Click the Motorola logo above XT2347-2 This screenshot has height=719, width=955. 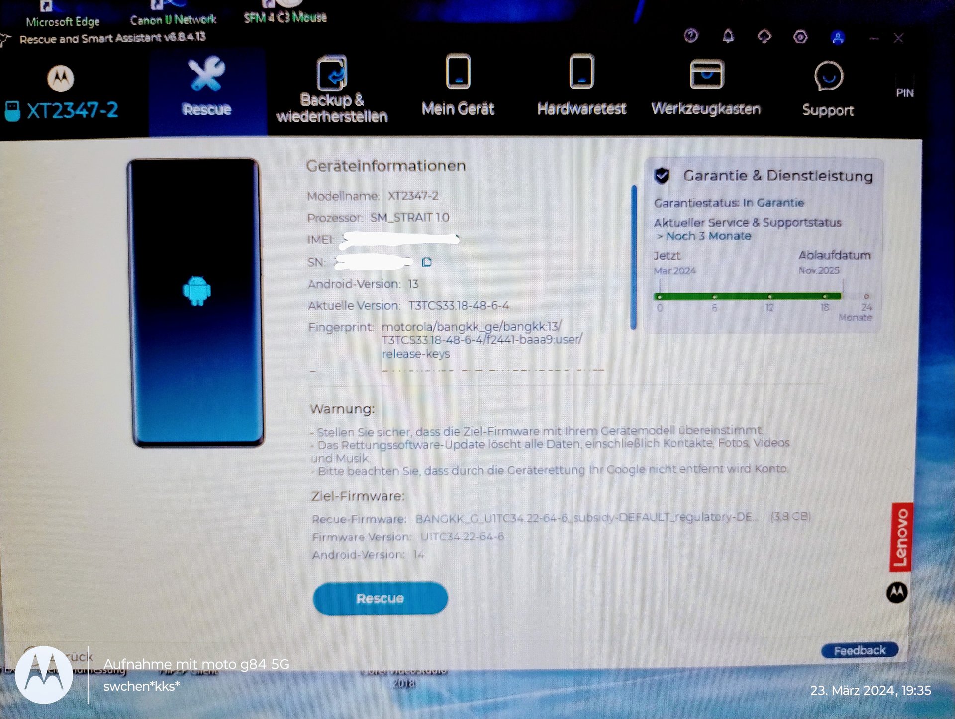point(61,78)
